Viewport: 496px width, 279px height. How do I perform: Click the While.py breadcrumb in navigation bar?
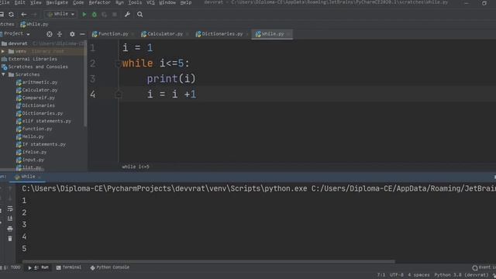pos(34,24)
